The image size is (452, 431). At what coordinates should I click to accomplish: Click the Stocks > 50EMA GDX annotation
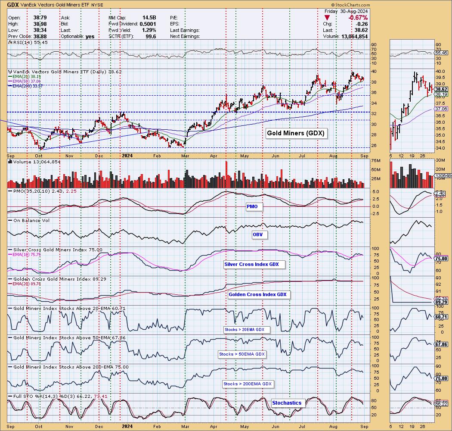click(242, 354)
